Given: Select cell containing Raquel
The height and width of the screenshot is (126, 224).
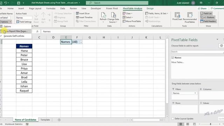Looking at the screenshot, I should (24, 91).
